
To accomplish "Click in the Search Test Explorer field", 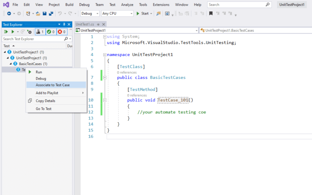I will (x=33, y=39).
